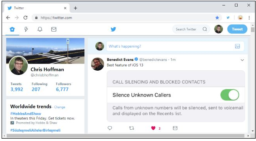Open the #HobbsAndShaw trend

[x=26, y=114]
